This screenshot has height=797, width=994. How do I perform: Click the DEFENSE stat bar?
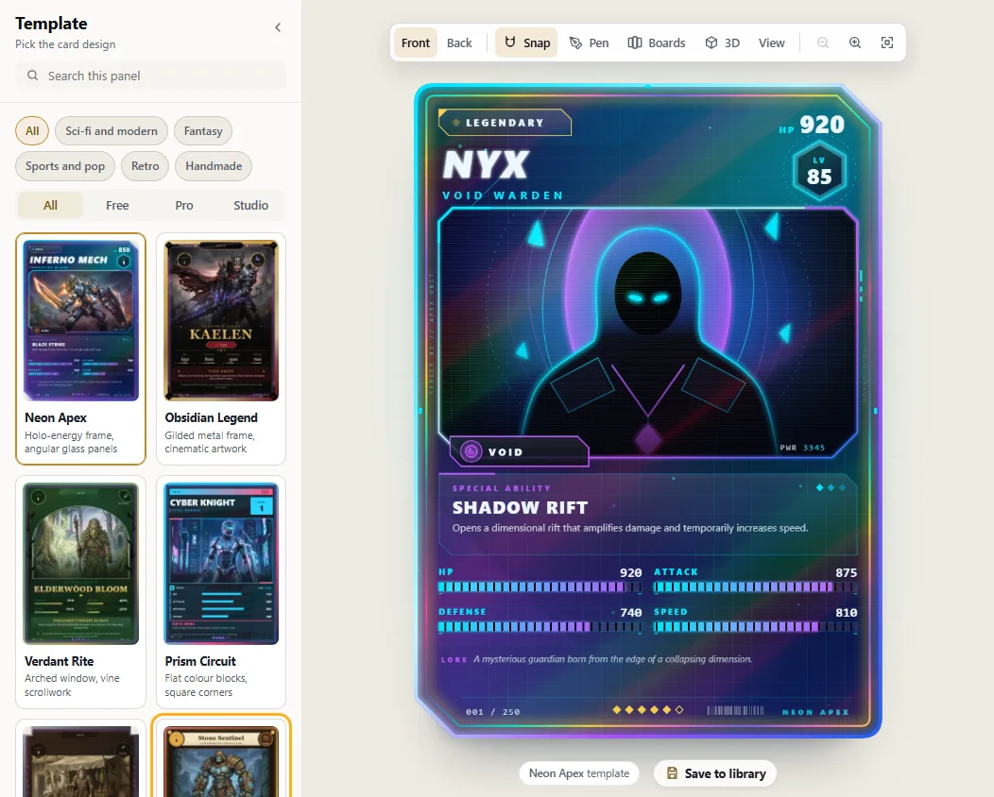(540, 627)
